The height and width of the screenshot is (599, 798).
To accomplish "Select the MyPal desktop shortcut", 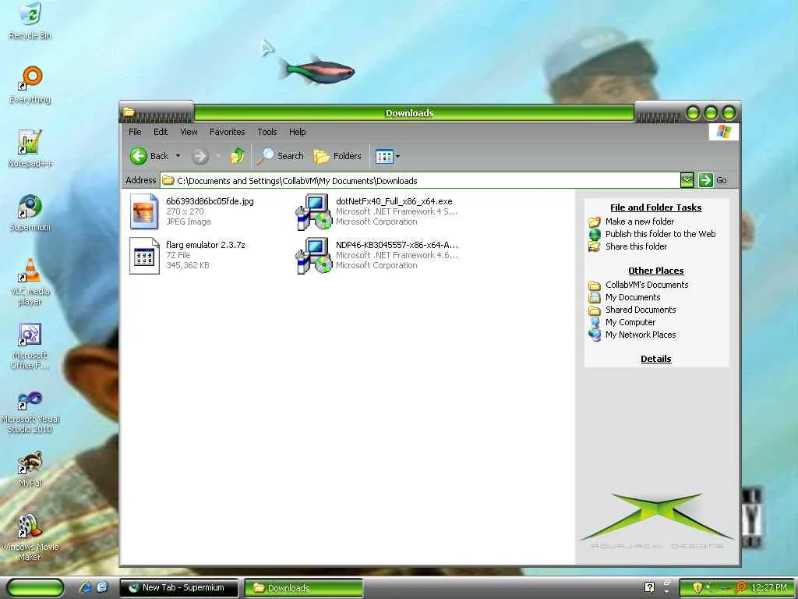I will point(30,469).
